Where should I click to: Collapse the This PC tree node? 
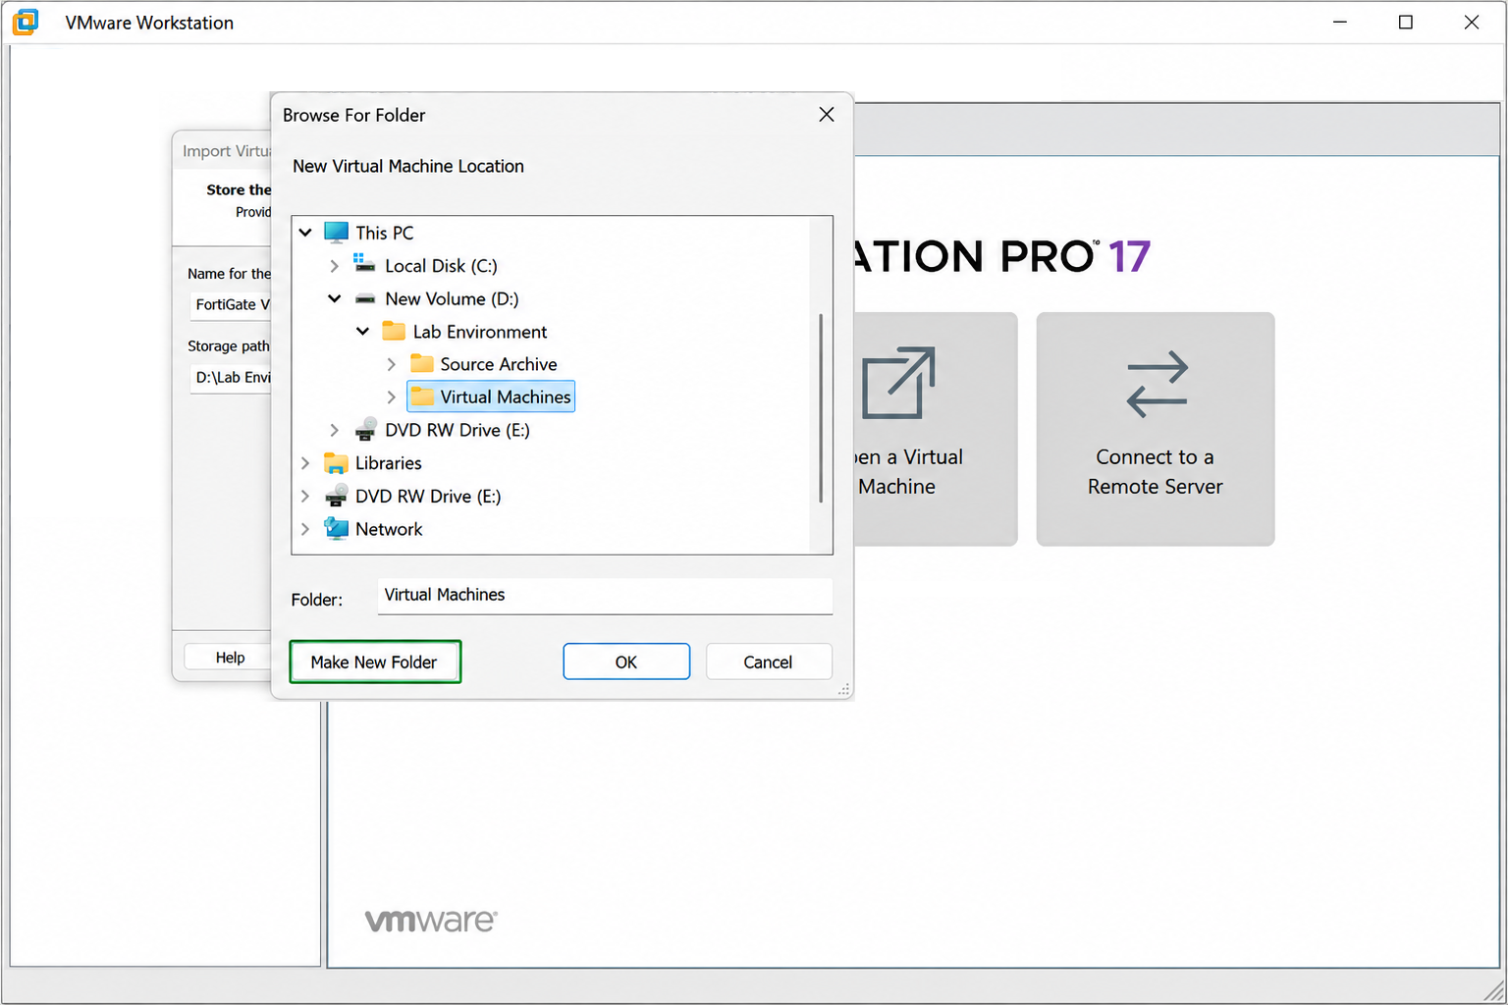pyautogui.click(x=305, y=233)
